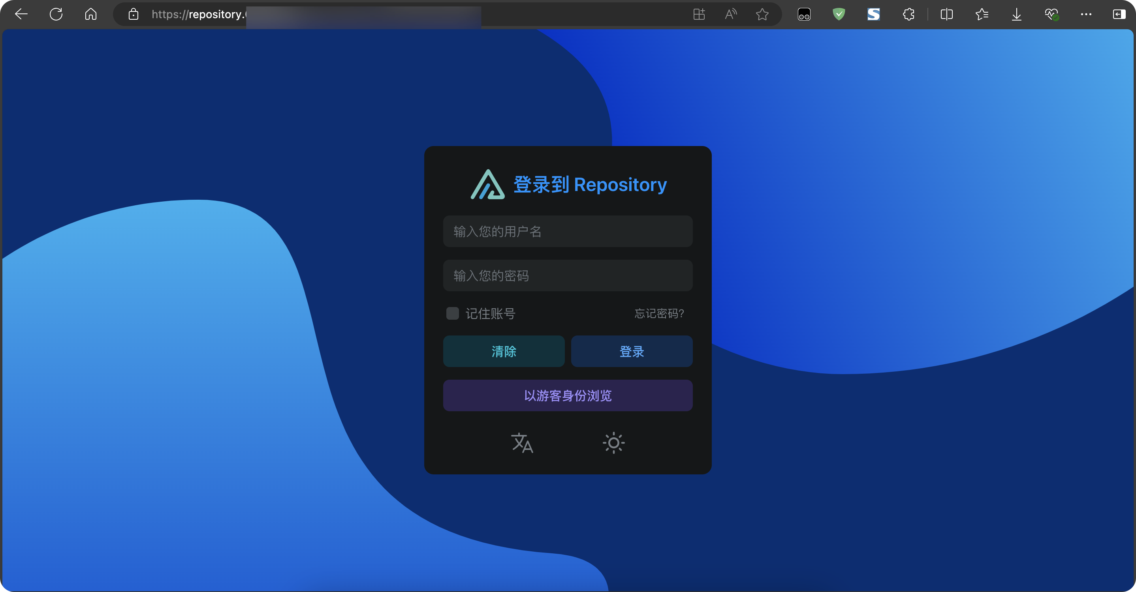Go back with the browser back arrow
The width and height of the screenshot is (1136, 592).
(21, 14)
